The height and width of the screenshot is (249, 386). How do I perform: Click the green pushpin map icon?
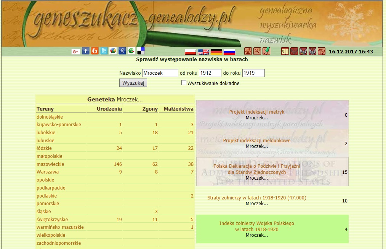click(x=266, y=51)
